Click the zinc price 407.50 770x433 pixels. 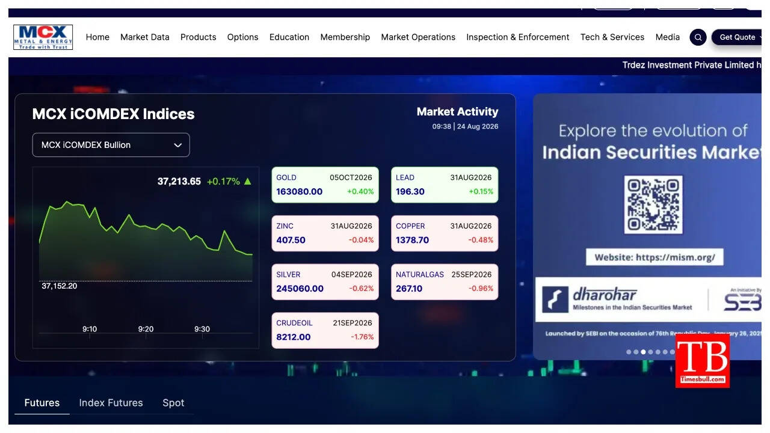point(291,240)
